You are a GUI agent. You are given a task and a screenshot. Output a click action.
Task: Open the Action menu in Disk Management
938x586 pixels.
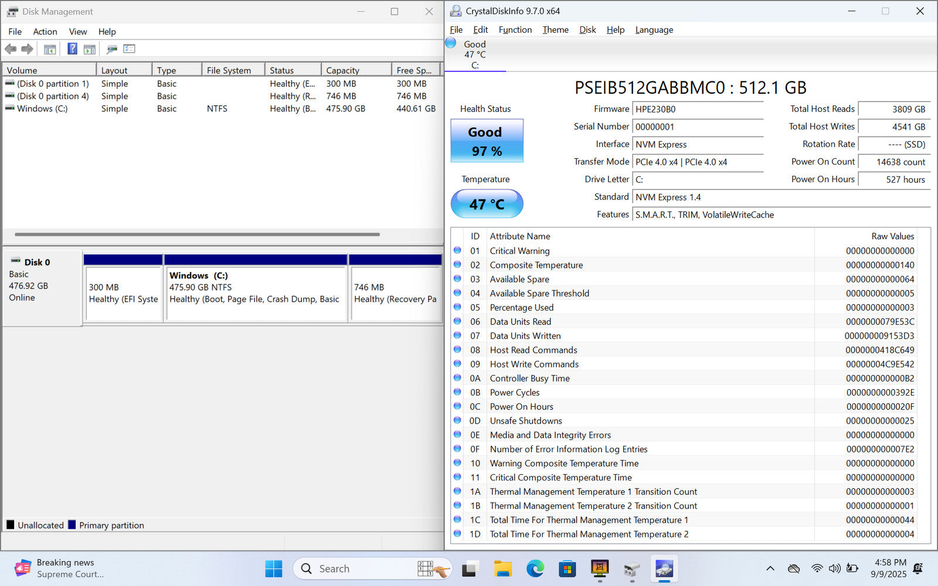[x=45, y=32]
